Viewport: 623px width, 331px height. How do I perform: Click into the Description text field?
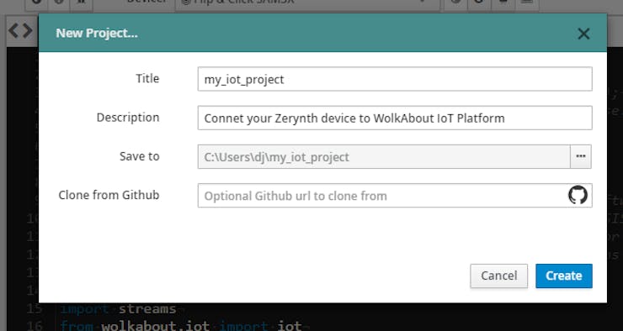click(x=395, y=118)
